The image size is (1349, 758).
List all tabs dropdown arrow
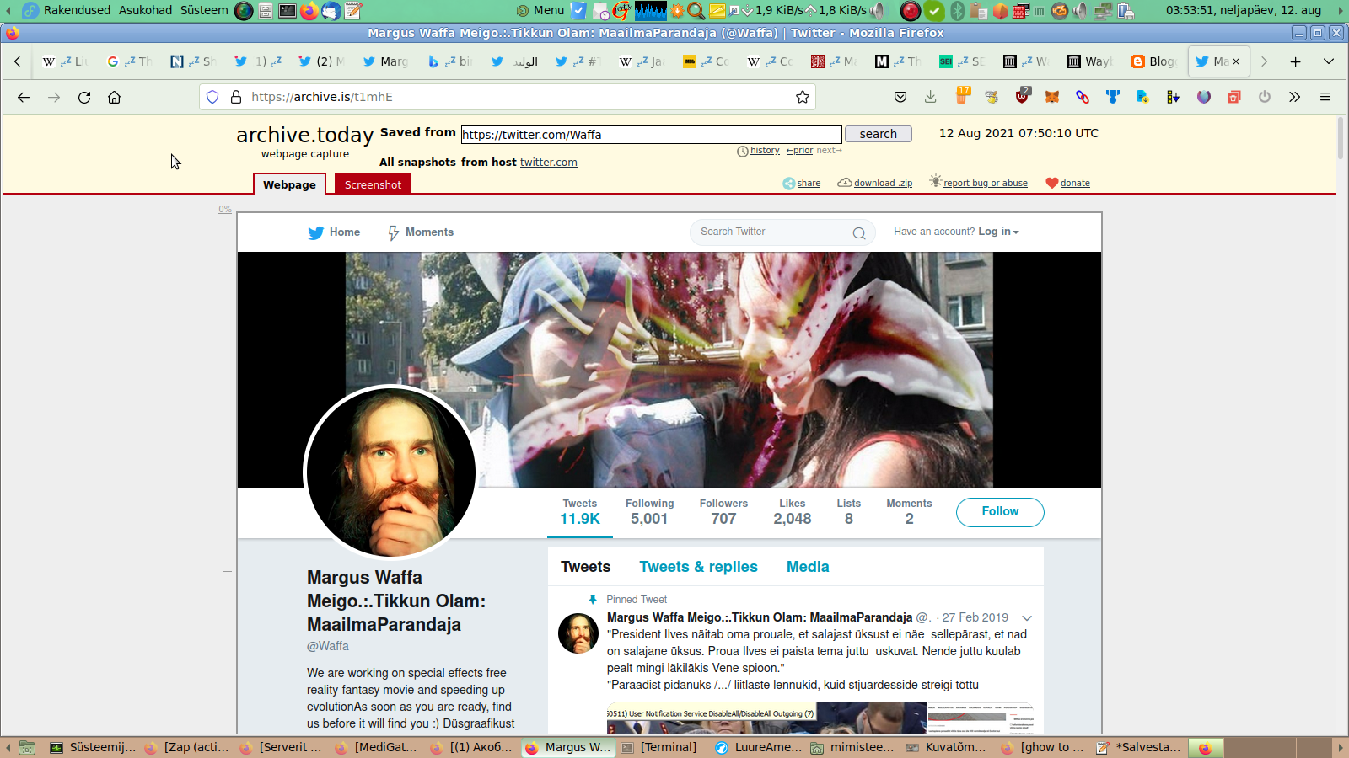1329,61
